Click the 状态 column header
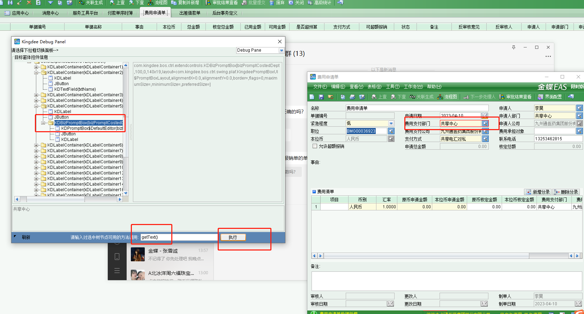This screenshot has width=584, height=314. click(405, 27)
